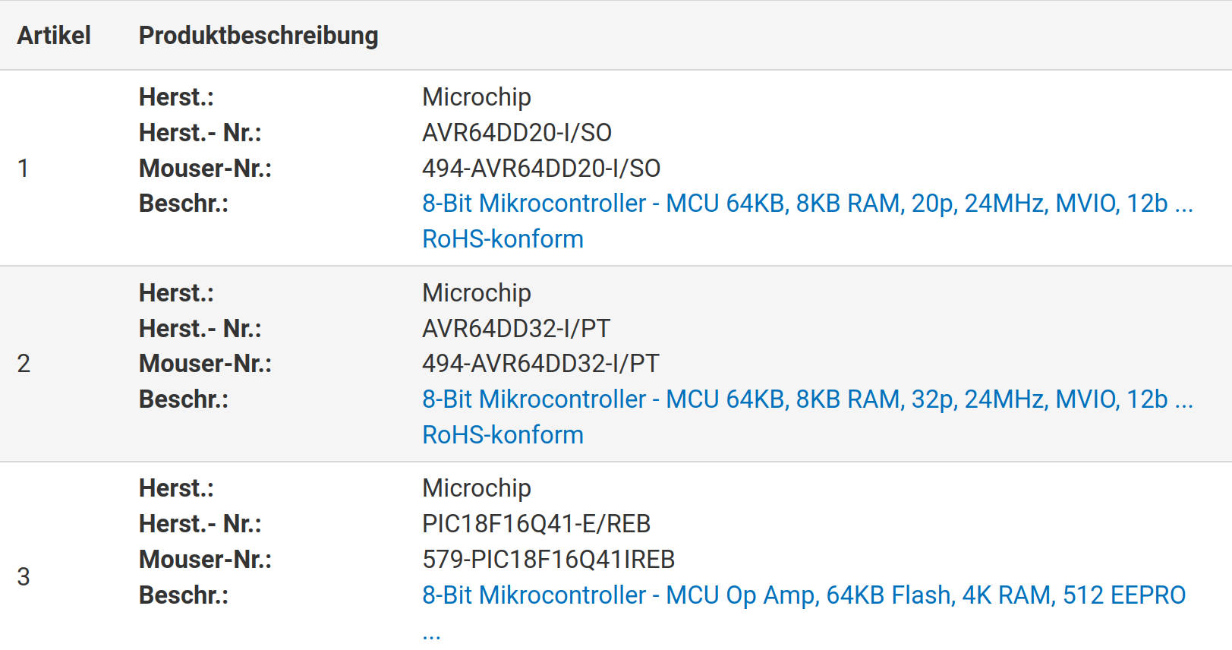Select manufacturer number AVR64DD20-I/SO
Image resolution: width=1232 pixels, height=650 pixels.
517,133
